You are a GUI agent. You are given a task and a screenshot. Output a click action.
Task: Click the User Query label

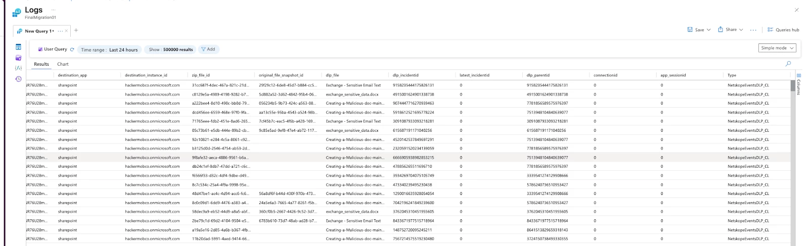click(x=55, y=49)
